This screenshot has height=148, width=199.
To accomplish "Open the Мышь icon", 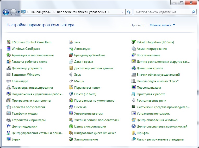I will click(x=71, y=81).
